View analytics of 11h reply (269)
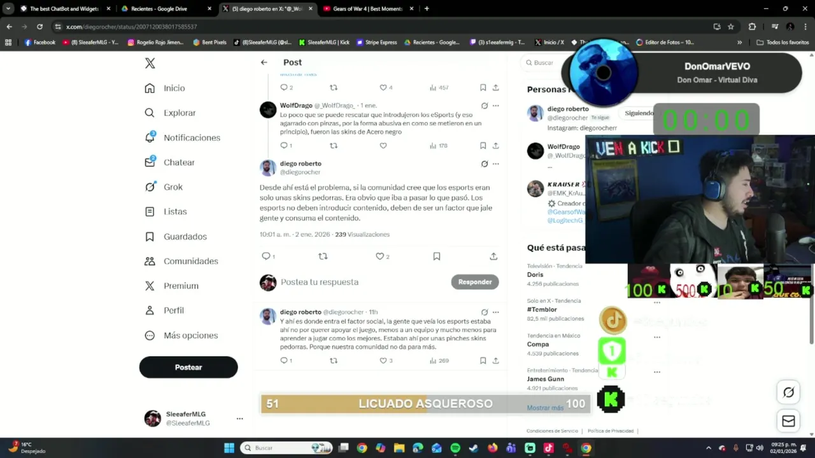Screen dimensions: 815x458 pyautogui.click(x=439, y=361)
